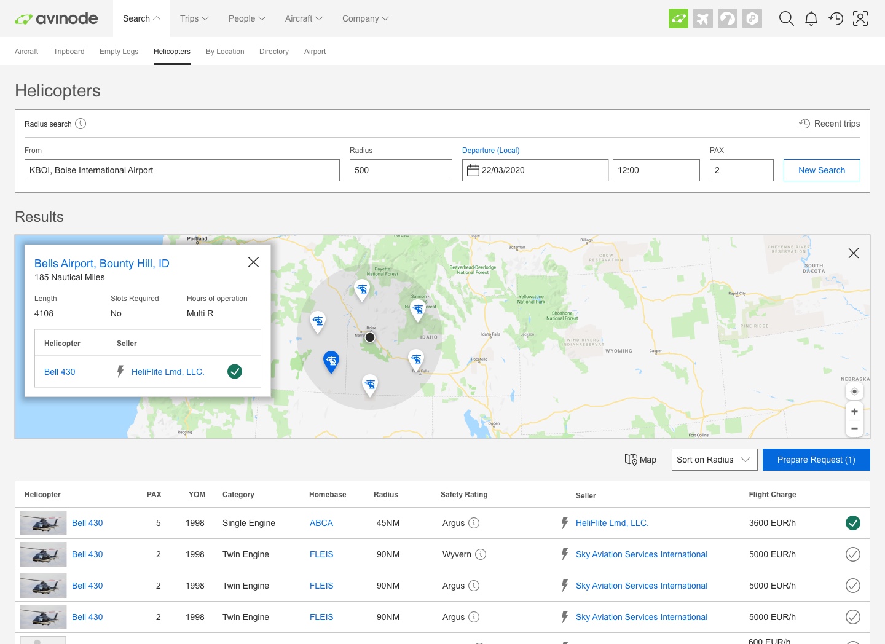Screen dimensions: 885x644
Task: Click the green Avinode app icon
Action: point(678,18)
